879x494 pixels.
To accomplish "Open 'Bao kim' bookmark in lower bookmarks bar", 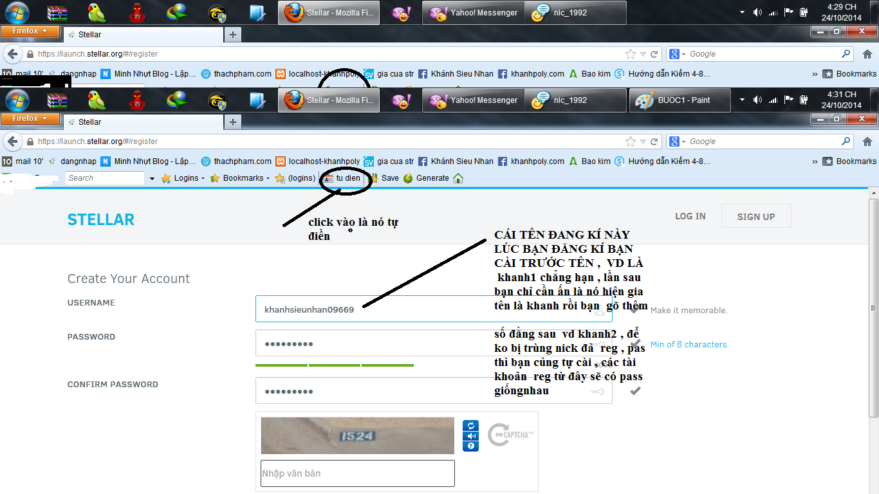I will [x=589, y=161].
